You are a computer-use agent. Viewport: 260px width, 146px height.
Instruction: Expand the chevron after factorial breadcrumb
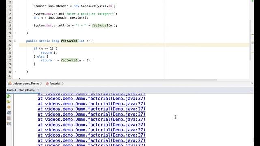coord(63,84)
